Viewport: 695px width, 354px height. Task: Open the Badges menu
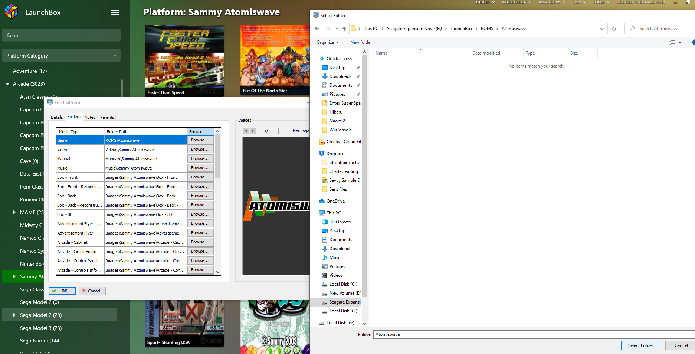[485, 2]
